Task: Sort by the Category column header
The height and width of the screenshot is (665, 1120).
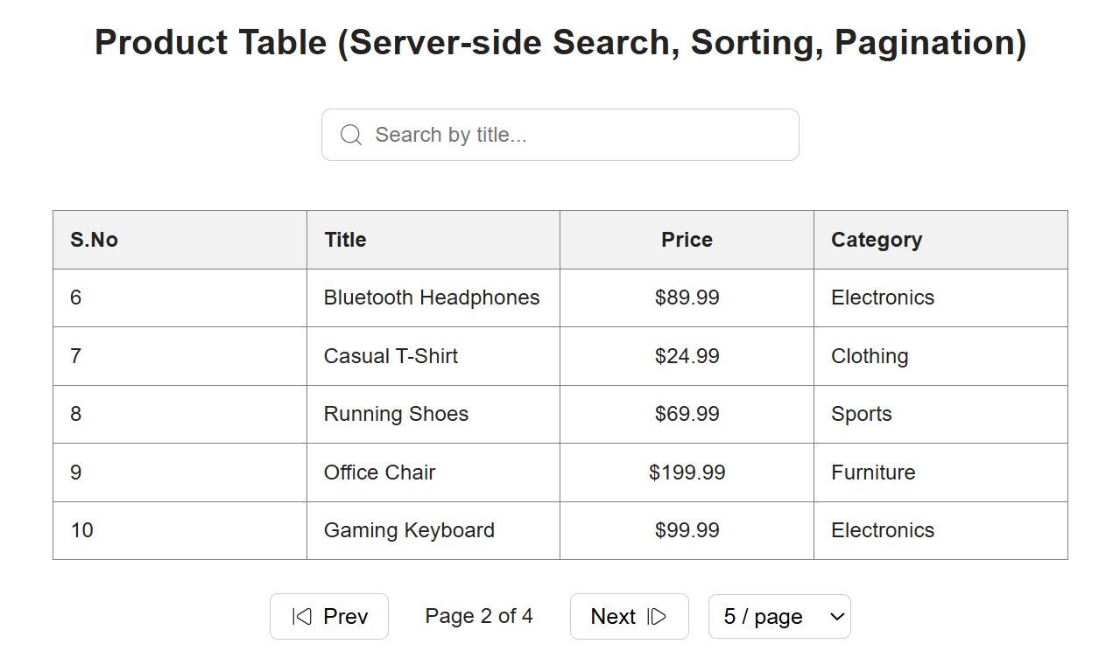Action: 877,240
